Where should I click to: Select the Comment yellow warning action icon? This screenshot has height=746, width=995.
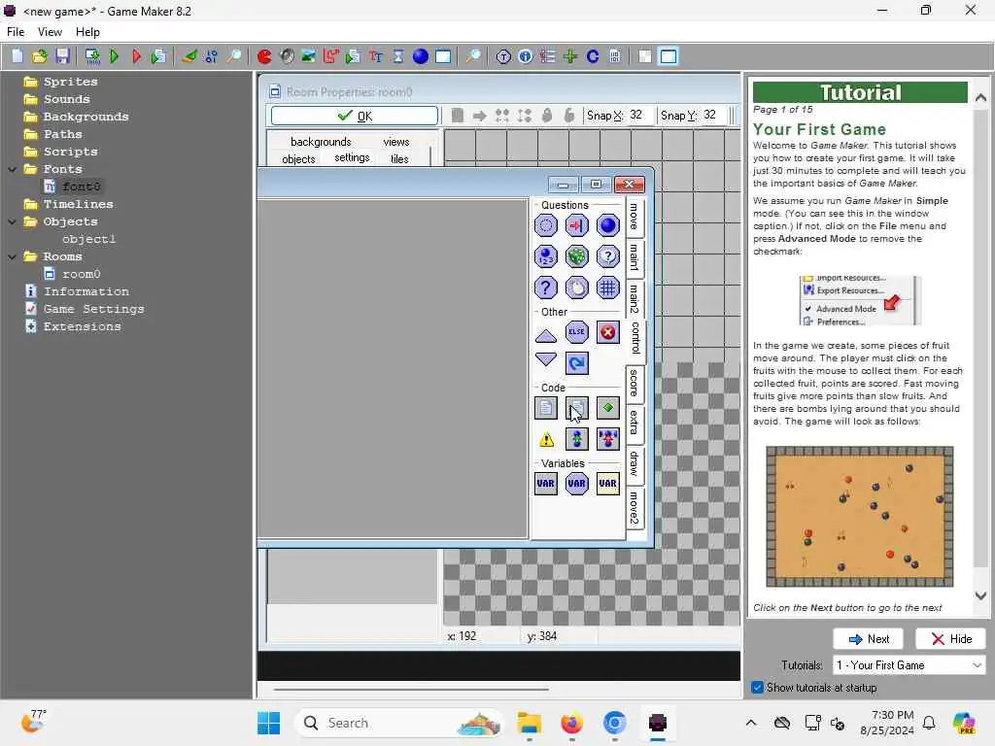pyautogui.click(x=546, y=439)
